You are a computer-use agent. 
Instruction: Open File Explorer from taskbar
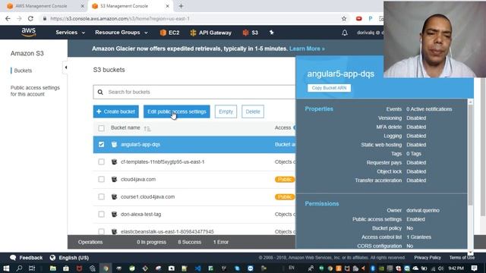[53, 268]
